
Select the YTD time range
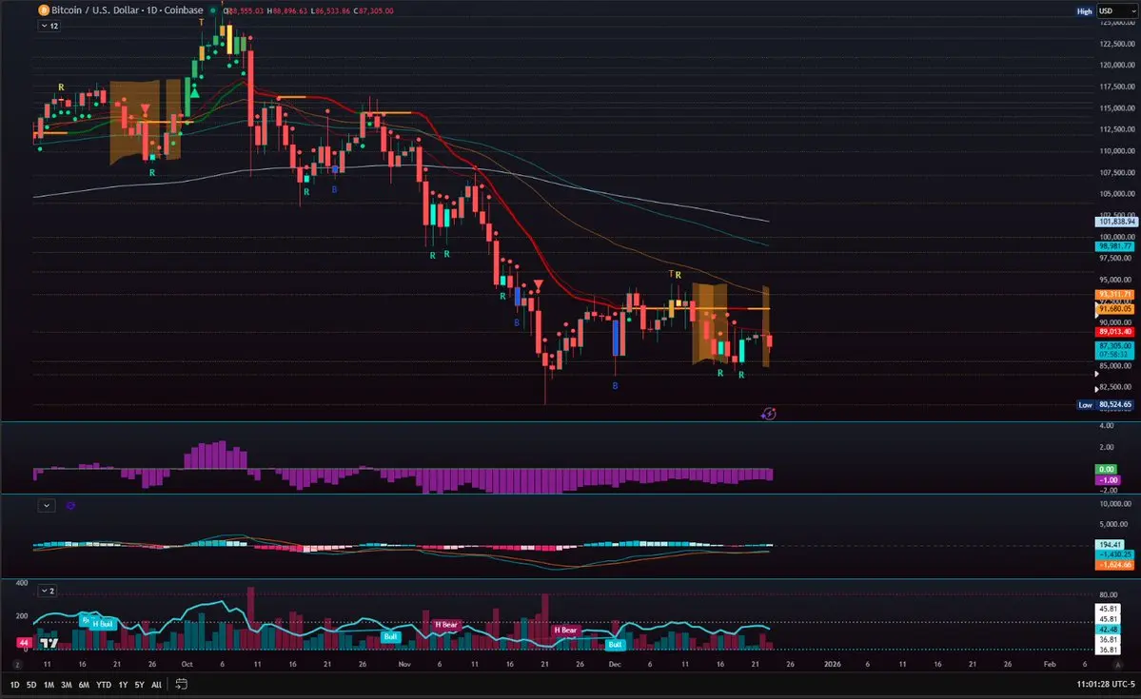tap(104, 685)
